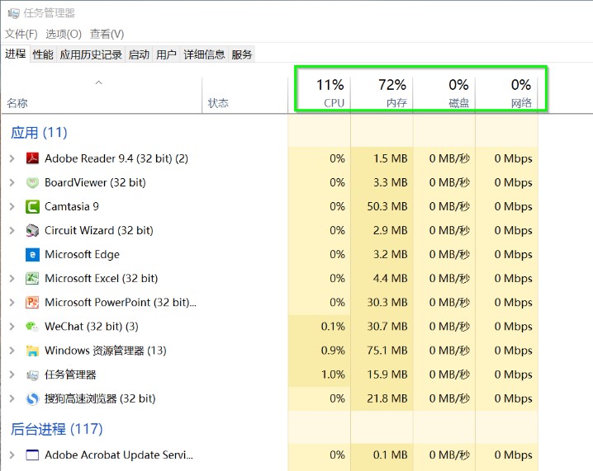
Task: Open the 选项(O) menu
Action: tap(64, 35)
